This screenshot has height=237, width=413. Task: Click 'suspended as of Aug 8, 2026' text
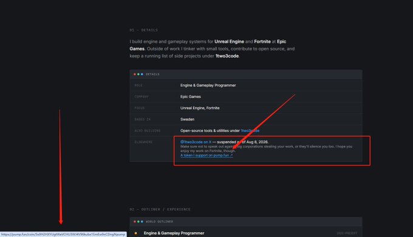pos(242,142)
